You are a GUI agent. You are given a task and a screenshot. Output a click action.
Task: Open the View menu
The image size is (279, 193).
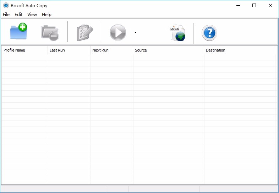32,15
